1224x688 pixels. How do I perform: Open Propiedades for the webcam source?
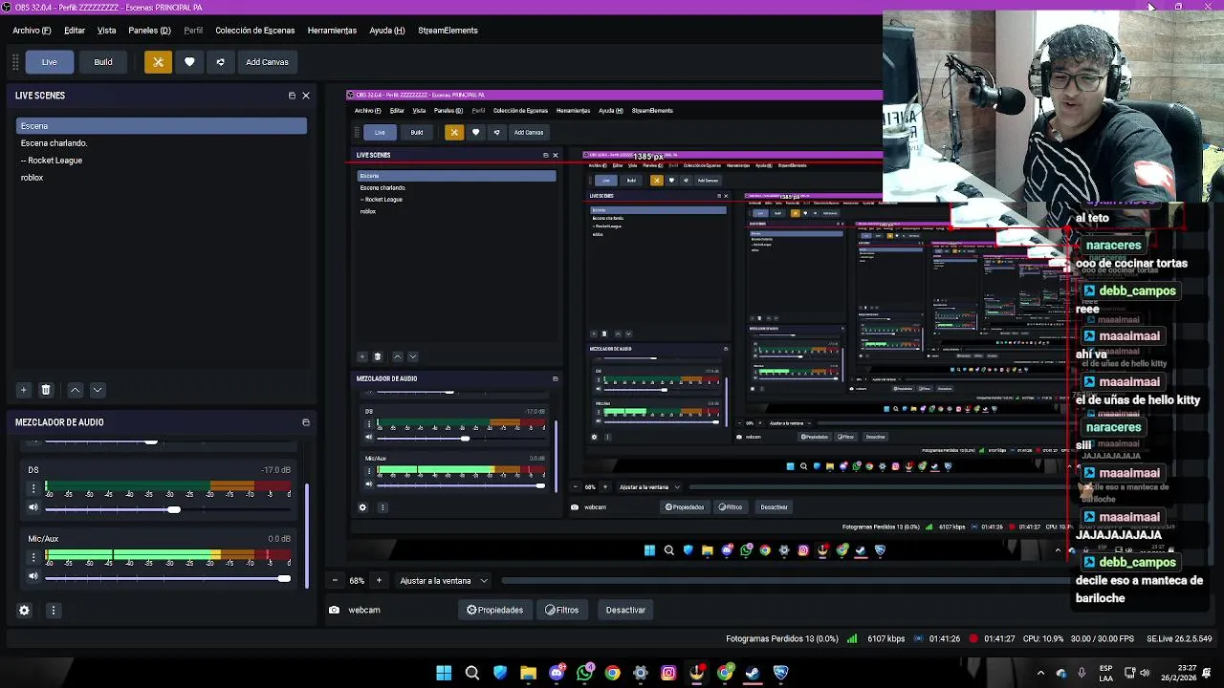click(494, 610)
